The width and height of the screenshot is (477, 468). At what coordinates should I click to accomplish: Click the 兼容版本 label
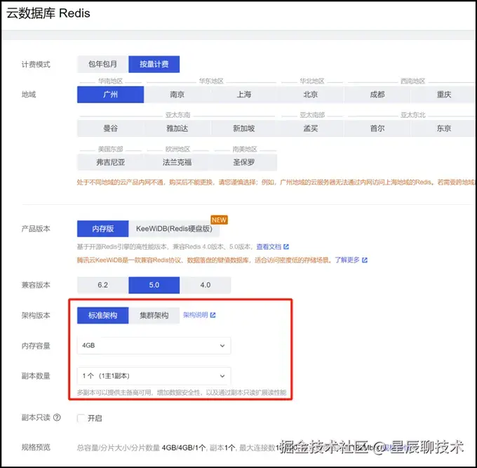36,285
